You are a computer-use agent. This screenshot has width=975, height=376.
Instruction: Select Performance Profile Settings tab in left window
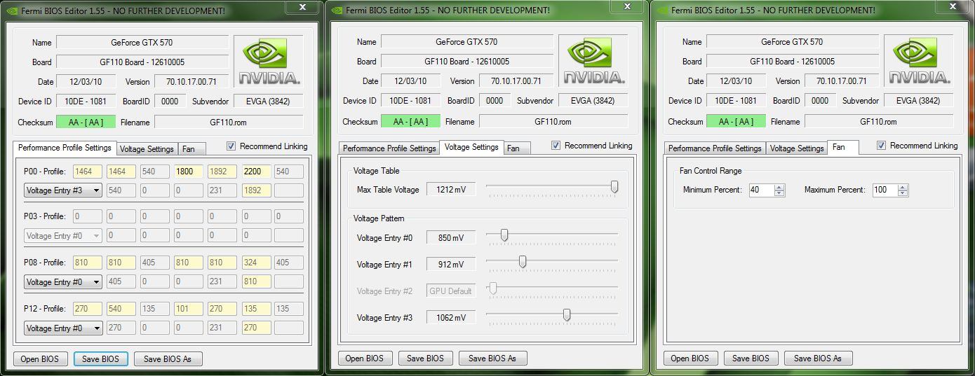(x=65, y=148)
